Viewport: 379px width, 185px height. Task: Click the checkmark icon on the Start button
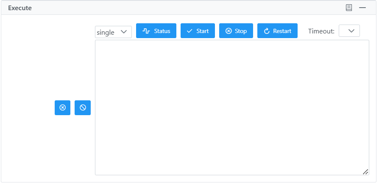point(190,31)
